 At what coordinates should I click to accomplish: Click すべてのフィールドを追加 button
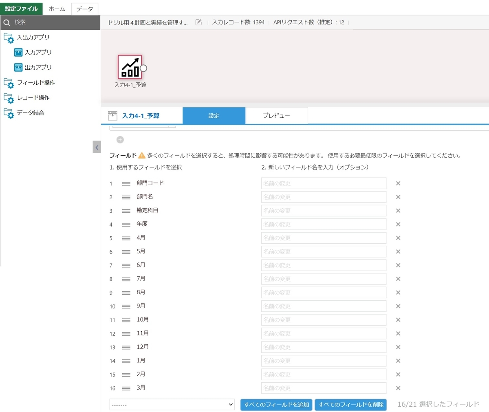[x=277, y=405]
